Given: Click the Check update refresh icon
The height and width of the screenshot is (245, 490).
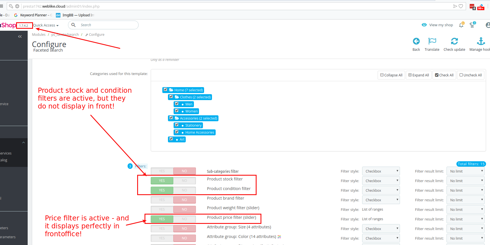Looking at the screenshot, I should 454,41.
